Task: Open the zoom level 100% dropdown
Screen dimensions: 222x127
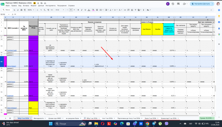Action: click(x=31, y=10)
